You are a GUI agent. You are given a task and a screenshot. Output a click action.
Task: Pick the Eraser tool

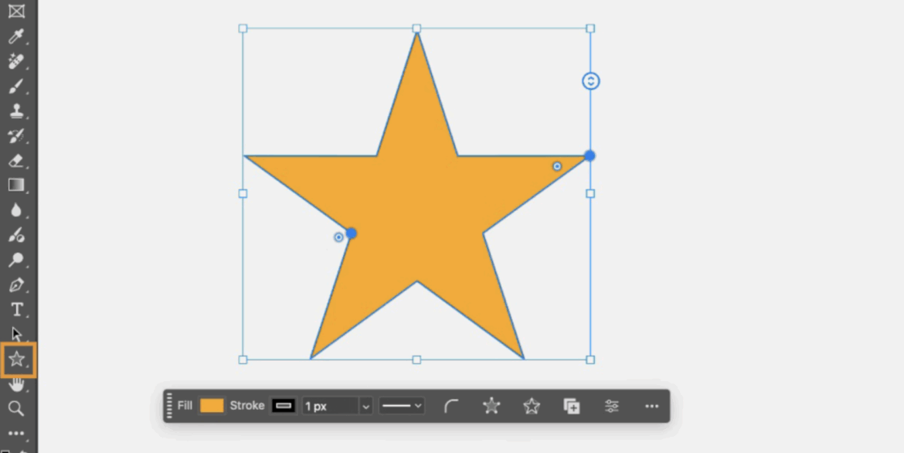click(15, 161)
